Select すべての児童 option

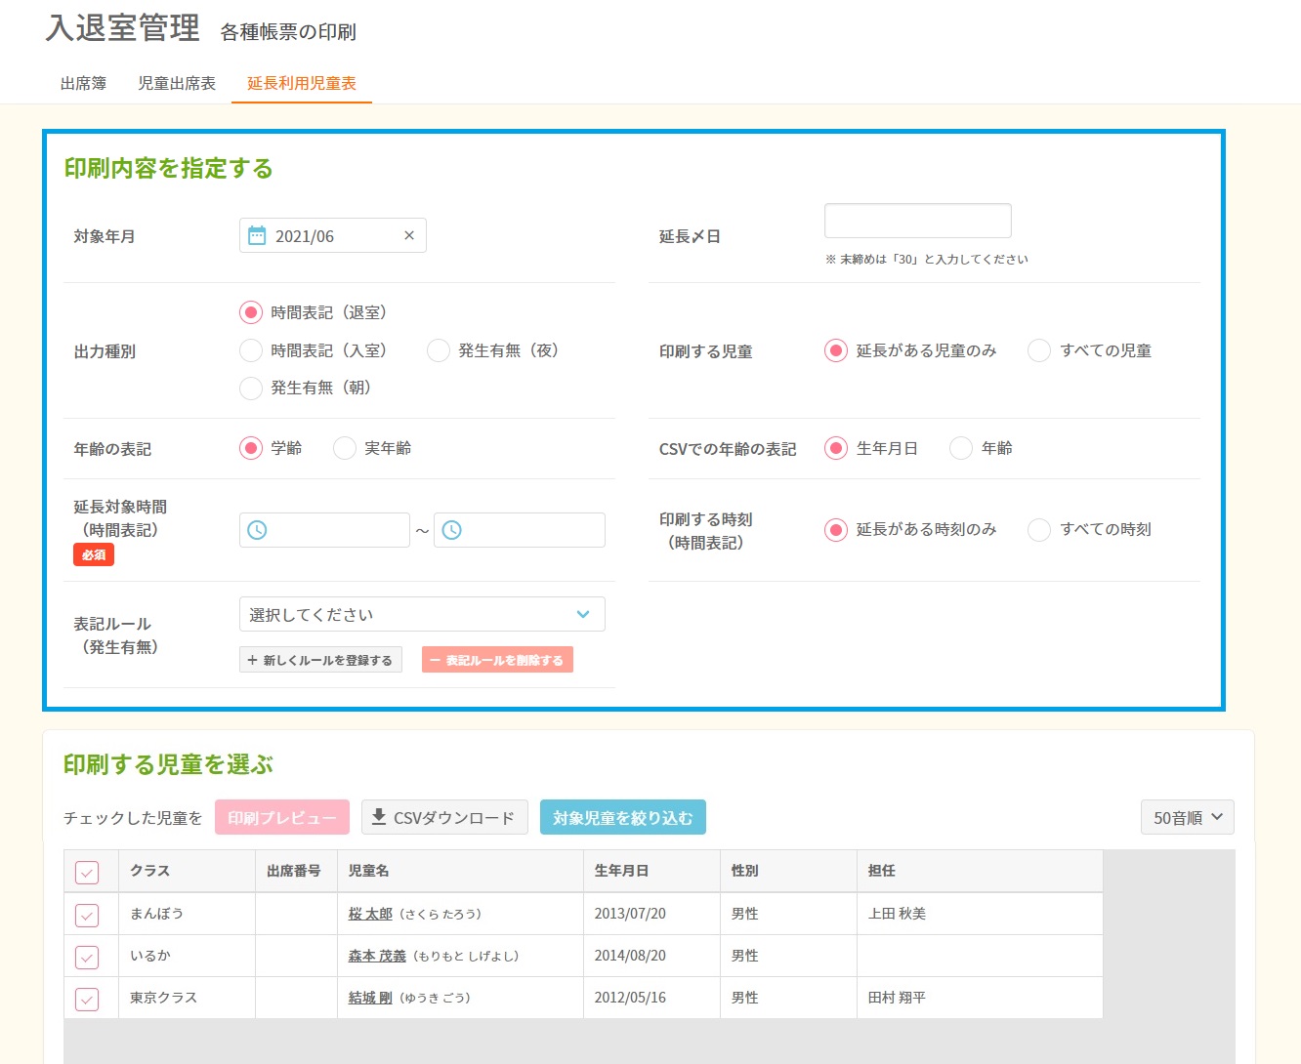tap(1039, 350)
